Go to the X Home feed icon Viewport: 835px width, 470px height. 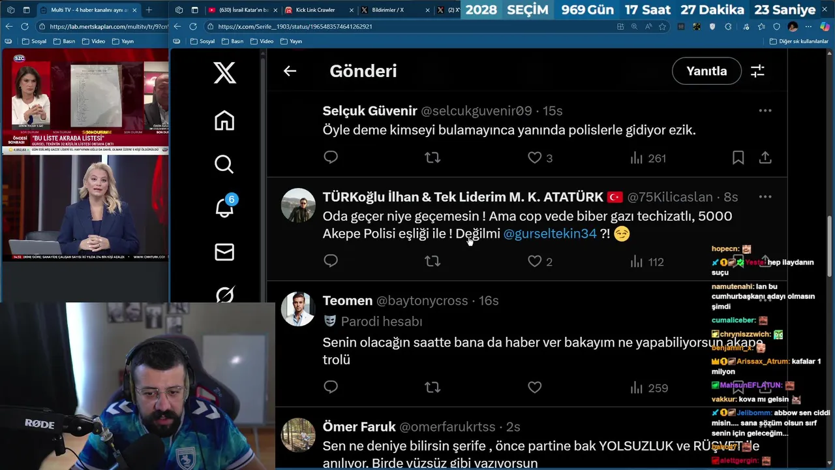point(224,121)
